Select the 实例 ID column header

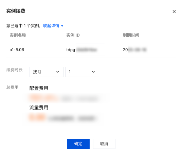pos(73,35)
